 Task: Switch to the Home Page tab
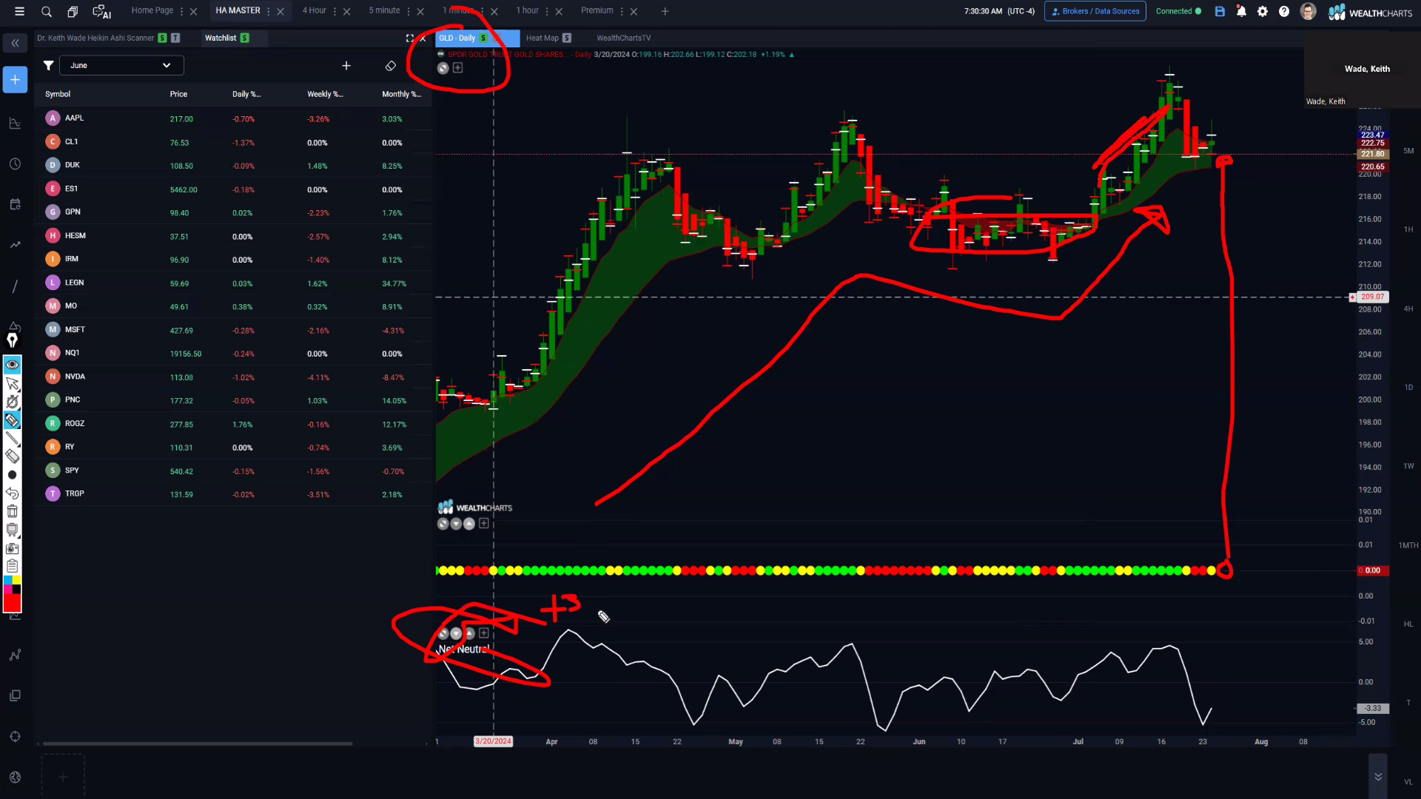tap(152, 10)
